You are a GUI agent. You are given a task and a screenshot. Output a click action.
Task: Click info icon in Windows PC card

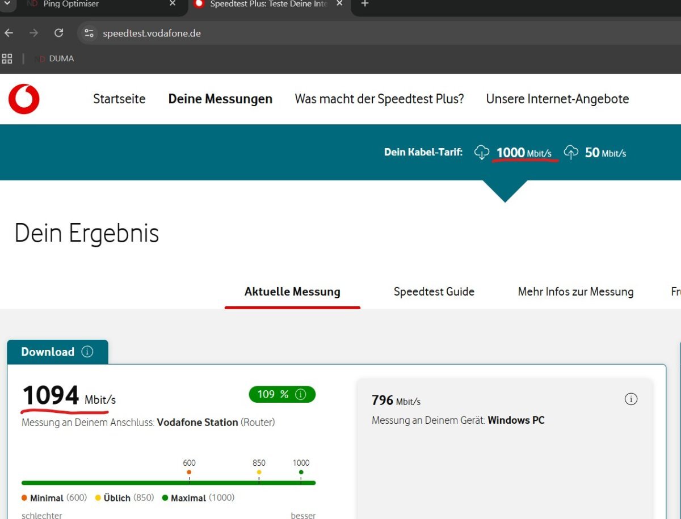[630, 399]
